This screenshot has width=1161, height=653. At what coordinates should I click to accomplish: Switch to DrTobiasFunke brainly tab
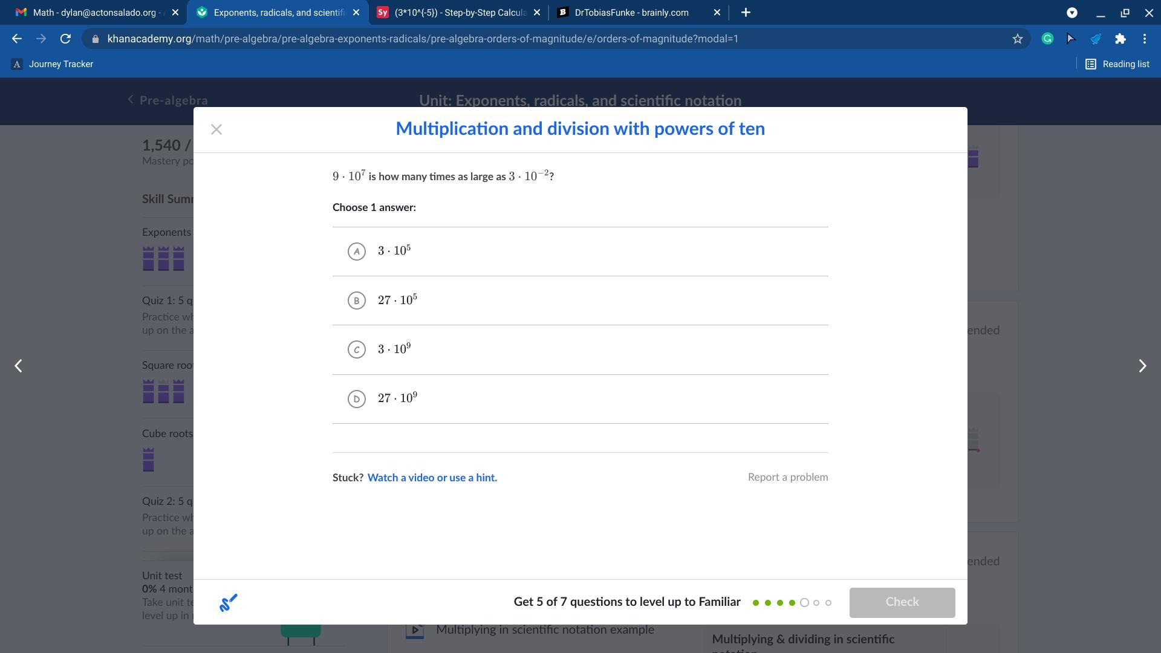click(x=631, y=12)
